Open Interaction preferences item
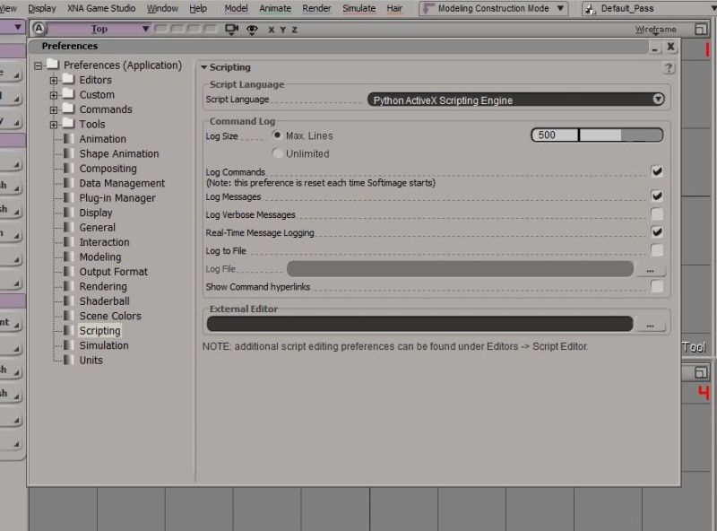This screenshot has height=531, width=717. click(104, 242)
